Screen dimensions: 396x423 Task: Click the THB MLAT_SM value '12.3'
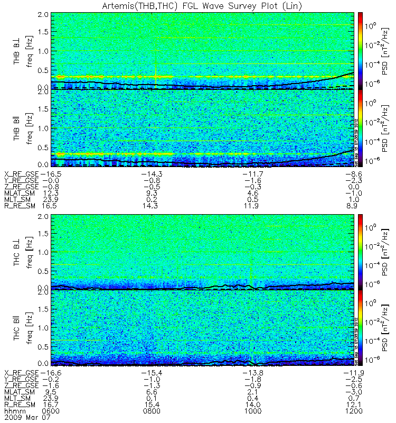pyautogui.click(x=51, y=193)
